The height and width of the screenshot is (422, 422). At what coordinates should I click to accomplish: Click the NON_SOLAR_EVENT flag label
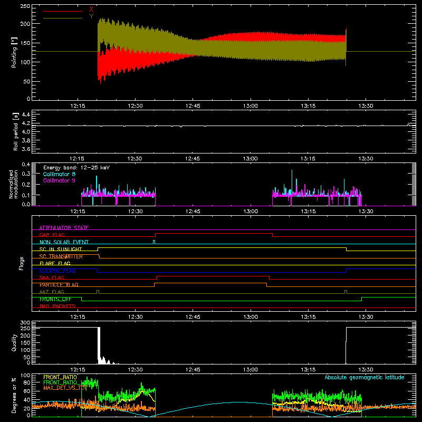pos(64,242)
